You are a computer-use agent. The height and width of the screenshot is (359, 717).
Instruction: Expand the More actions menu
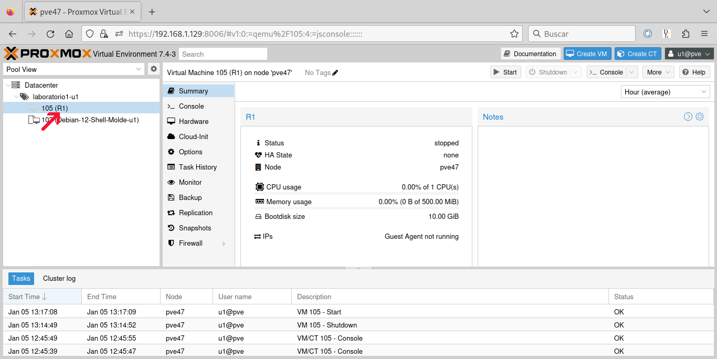pyautogui.click(x=659, y=72)
